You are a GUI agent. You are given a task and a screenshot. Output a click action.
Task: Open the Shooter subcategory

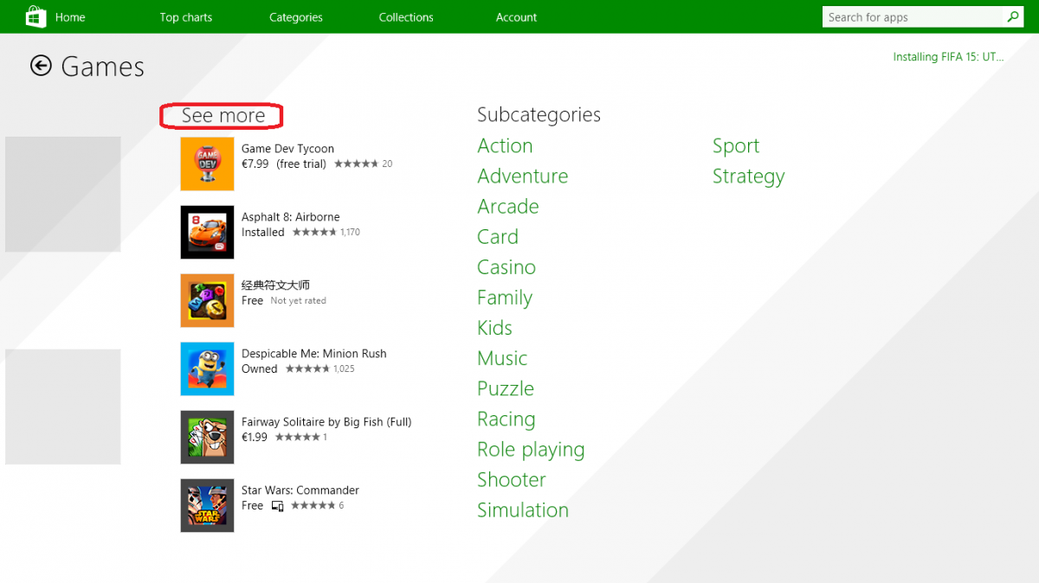[x=512, y=479]
